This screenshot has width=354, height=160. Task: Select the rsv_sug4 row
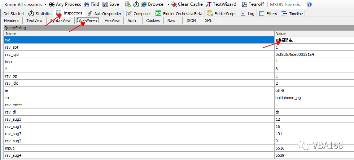(179, 155)
